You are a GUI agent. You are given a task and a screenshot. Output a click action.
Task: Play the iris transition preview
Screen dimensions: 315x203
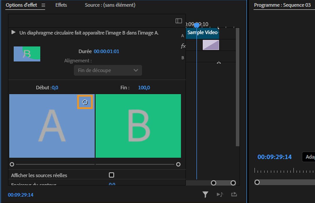pyautogui.click(x=13, y=33)
